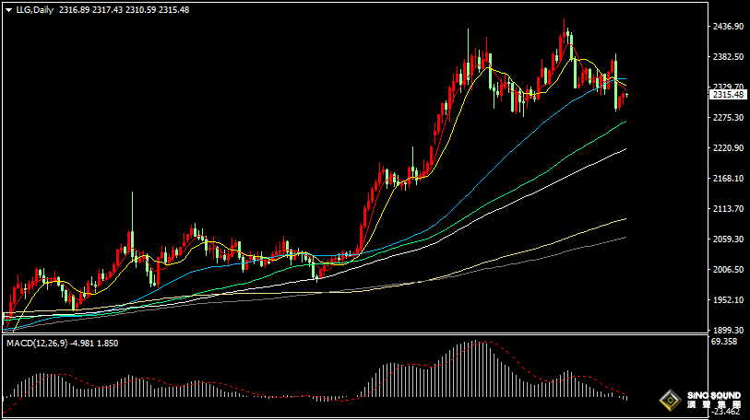Click the MACD values -4.981 1.850 text
Viewport: 750px width, 420px height.
pyautogui.click(x=95, y=343)
